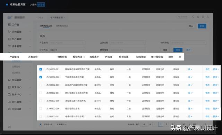Open column settings gear in table header

pos(180,57)
